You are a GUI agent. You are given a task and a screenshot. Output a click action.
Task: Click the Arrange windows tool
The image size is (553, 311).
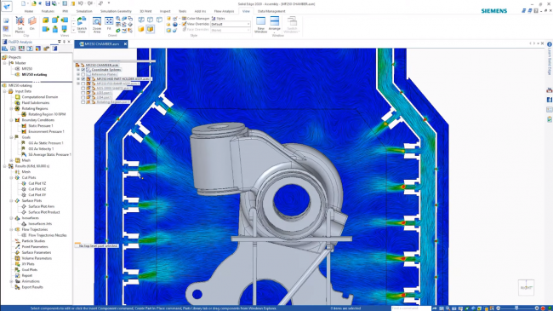(275, 24)
